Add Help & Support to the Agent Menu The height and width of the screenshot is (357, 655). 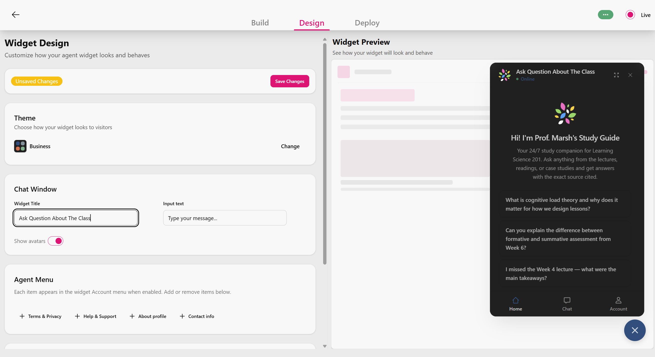coord(95,316)
